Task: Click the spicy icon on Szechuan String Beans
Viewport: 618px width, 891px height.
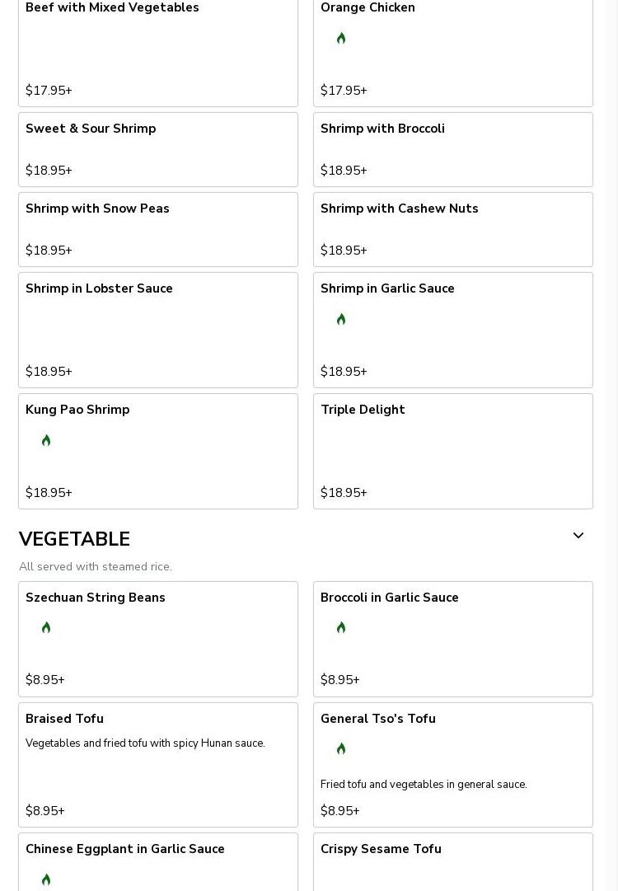Action: click(46, 628)
